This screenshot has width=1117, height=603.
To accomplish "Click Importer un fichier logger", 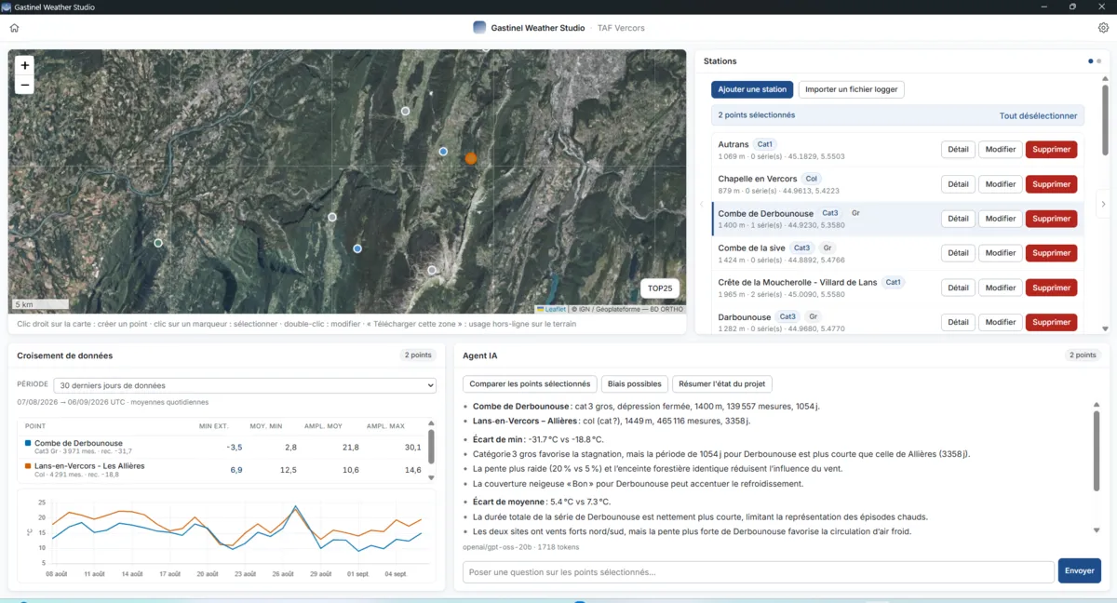I will click(x=851, y=89).
